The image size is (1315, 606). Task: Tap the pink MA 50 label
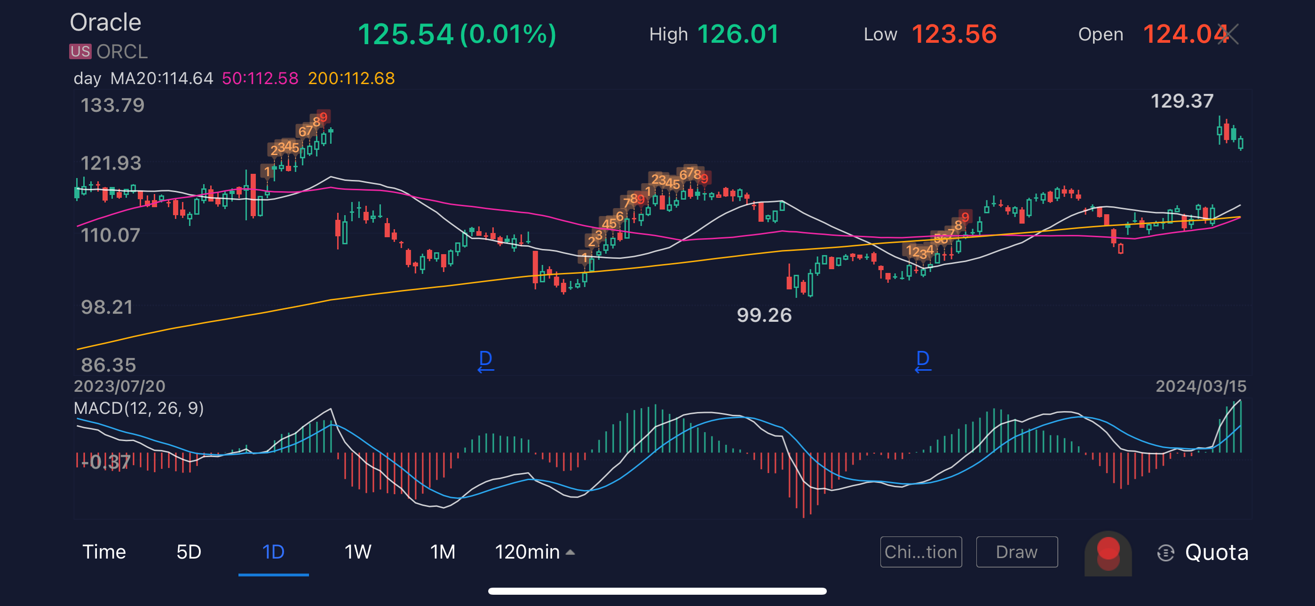(x=260, y=78)
